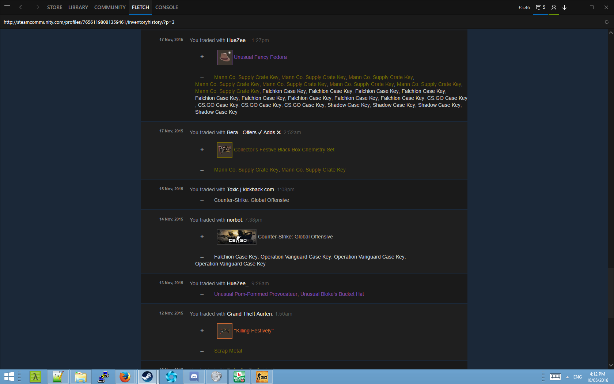Screen dimensions: 614x384
Task: Switch to the STORE tab
Action: 54,7
